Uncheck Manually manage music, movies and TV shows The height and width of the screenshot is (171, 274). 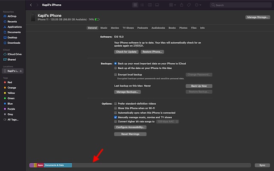click(x=116, y=117)
